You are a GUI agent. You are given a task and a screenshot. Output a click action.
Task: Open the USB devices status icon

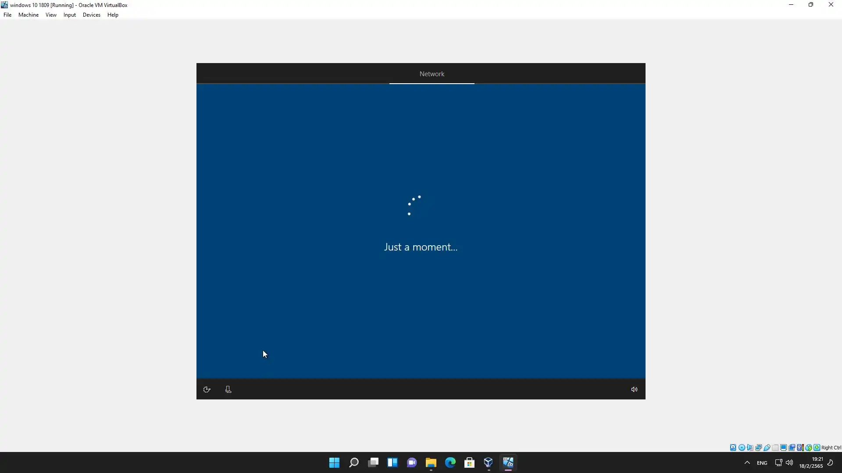pyautogui.click(x=767, y=448)
